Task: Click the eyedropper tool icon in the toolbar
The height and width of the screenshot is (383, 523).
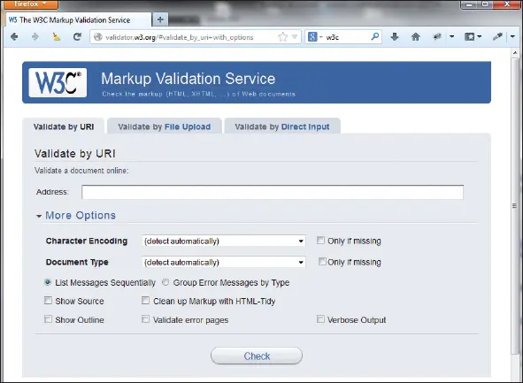Action: point(497,36)
